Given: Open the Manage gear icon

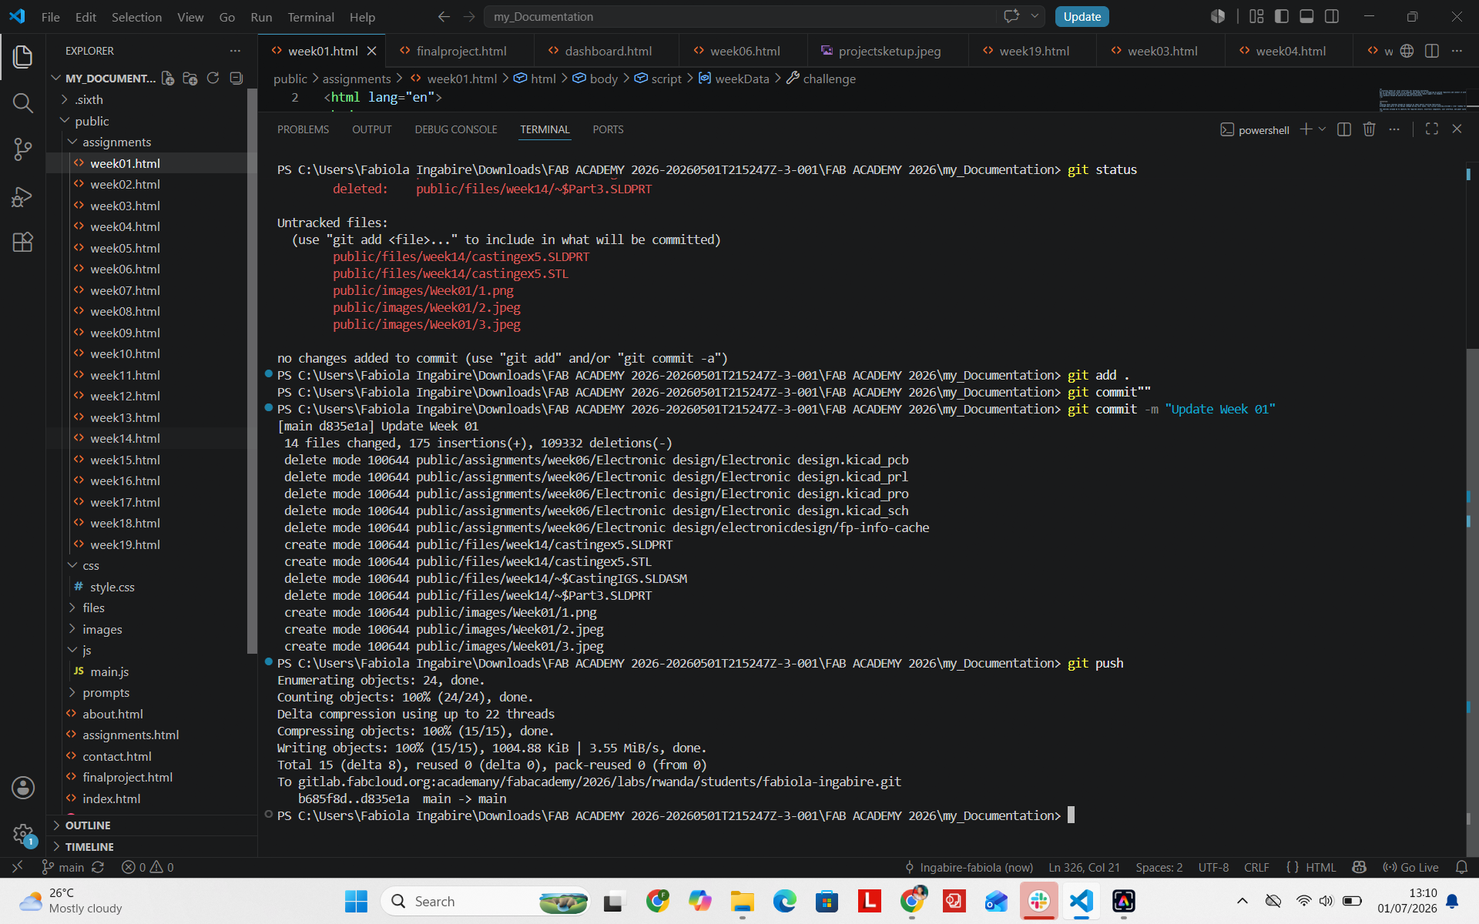Looking at the screenshot, I should [22, 834].
